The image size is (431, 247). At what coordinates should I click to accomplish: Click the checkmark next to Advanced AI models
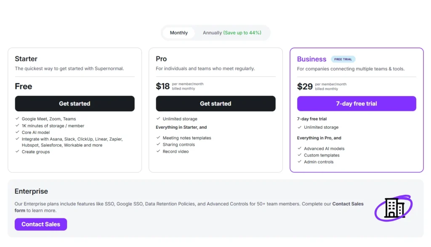300,148
